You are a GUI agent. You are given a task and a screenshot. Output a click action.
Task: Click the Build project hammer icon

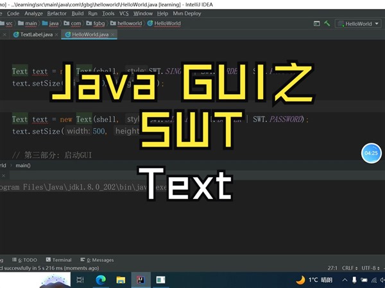point(327,24)
